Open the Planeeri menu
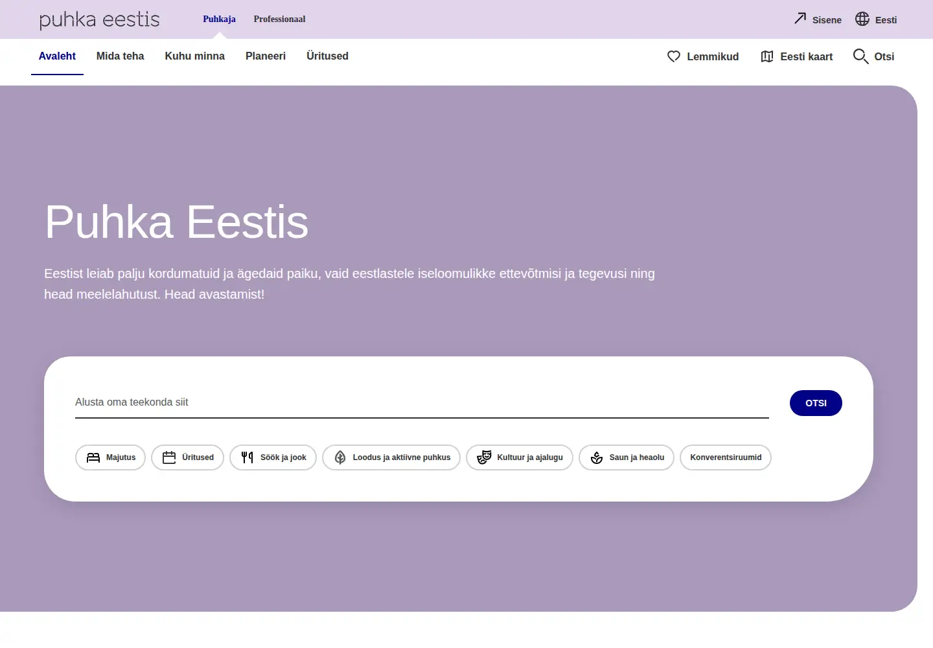This screenshot has width=933, height=648. (x=266, y=56)
